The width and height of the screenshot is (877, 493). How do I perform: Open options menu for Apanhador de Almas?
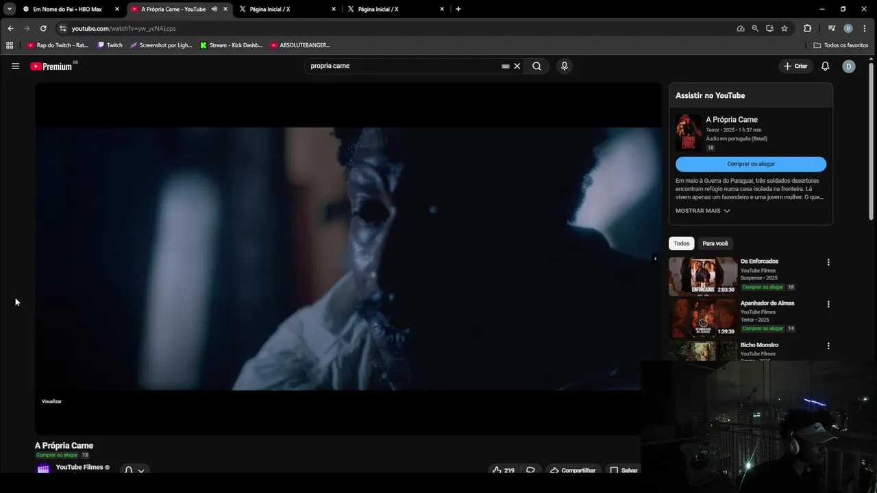point(828,304)
